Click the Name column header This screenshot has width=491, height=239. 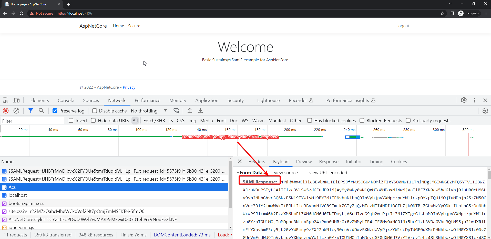[114, 162]
